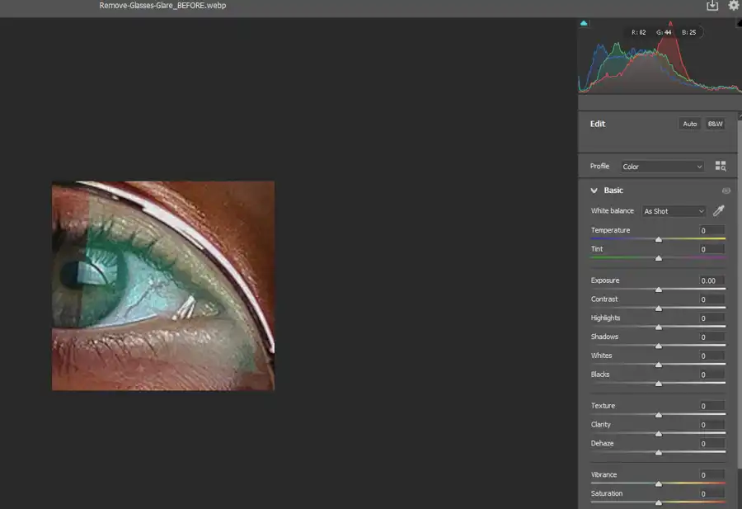Click the save image download icon
Viewport: 742px width, 509px height.
pos(712,6)
